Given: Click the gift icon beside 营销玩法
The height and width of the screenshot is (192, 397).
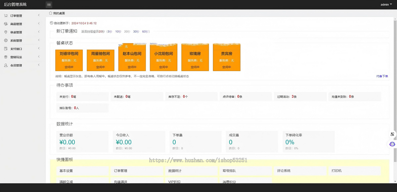Looking at the screenshot, I should [x=6, y=57].
